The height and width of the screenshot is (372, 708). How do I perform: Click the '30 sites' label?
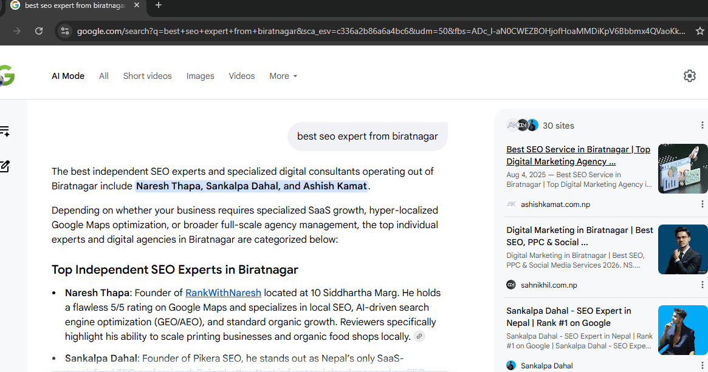pyautogui.click(x=558, y=126)
